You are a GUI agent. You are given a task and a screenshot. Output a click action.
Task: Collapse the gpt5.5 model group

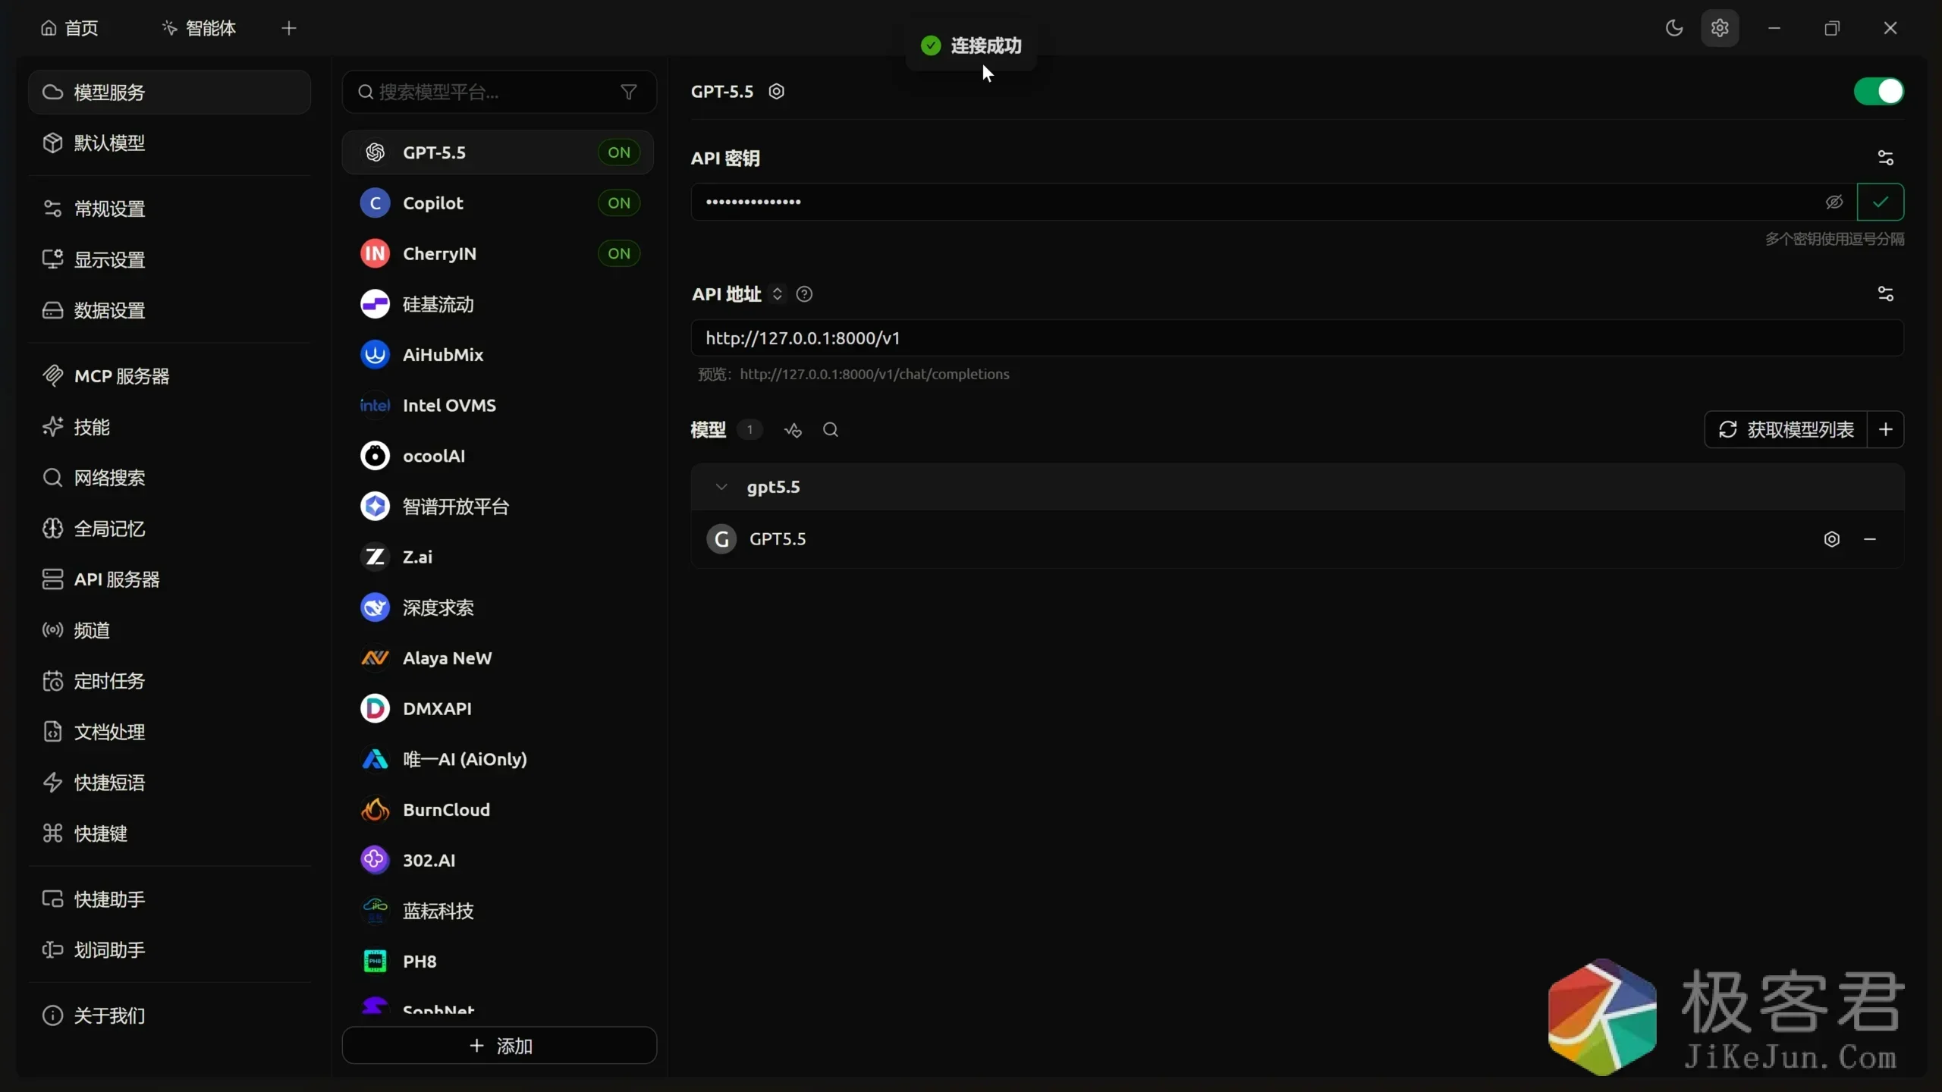point(721,487)
